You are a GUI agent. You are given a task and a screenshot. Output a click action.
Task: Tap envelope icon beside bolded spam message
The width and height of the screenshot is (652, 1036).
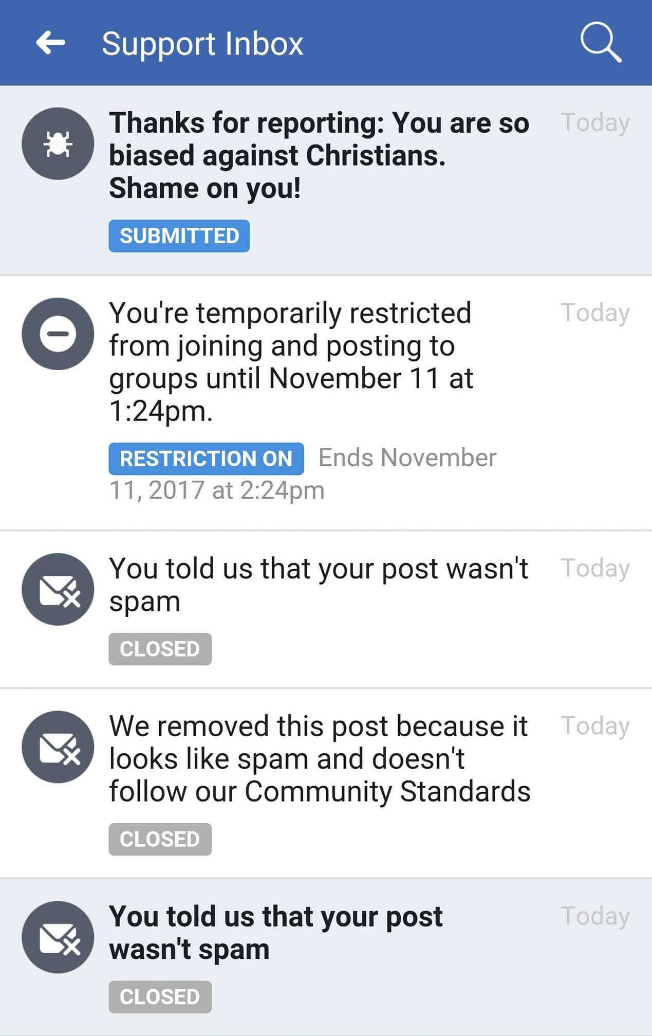(x=58, y=937)
